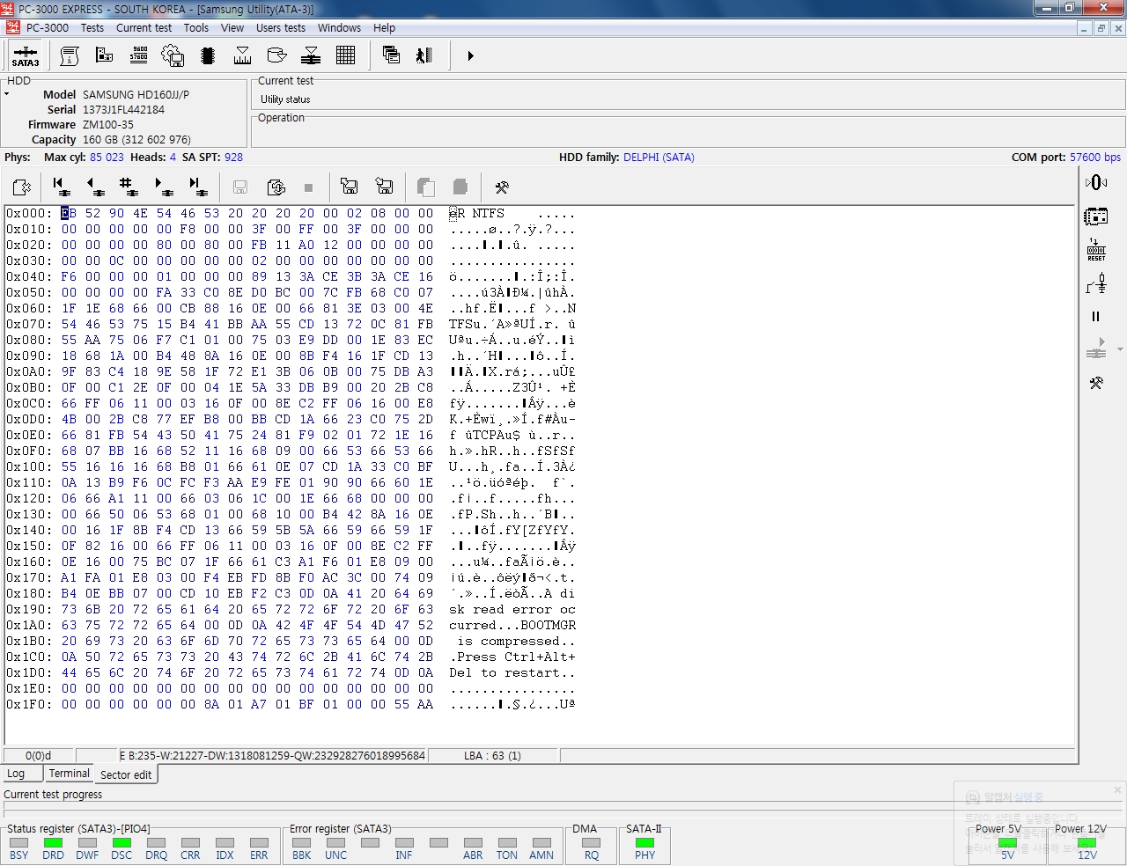Click the adapter card icon on right panel
The width and height of the screenshot is (1127, 866).
(1096, 216)
